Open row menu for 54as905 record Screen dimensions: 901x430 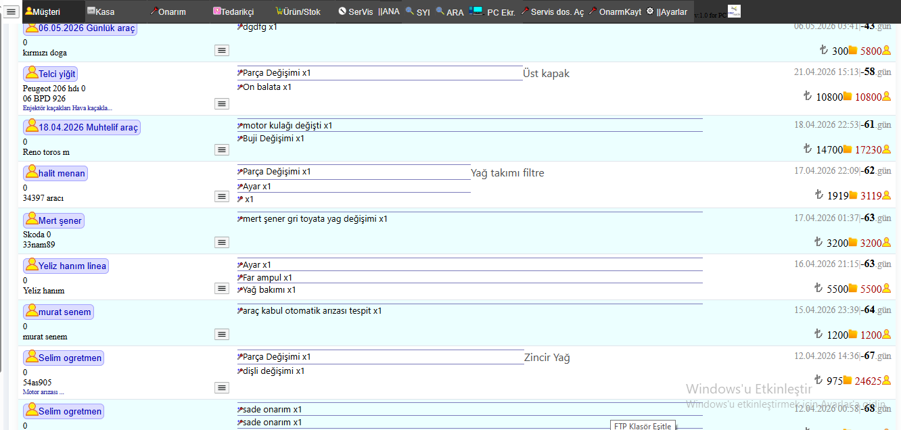[222, 387]
